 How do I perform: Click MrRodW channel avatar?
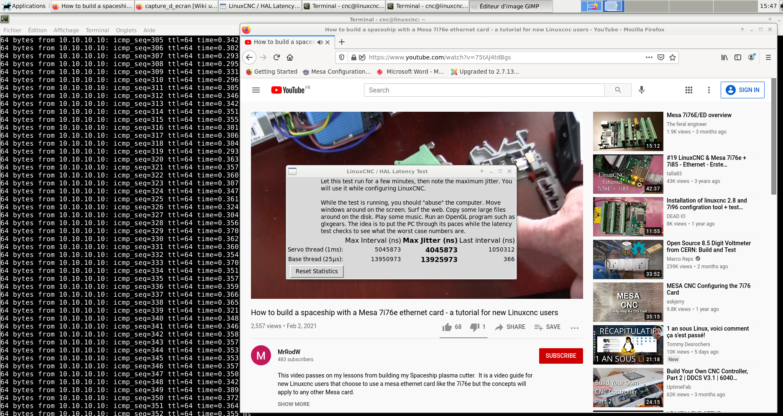261,355
